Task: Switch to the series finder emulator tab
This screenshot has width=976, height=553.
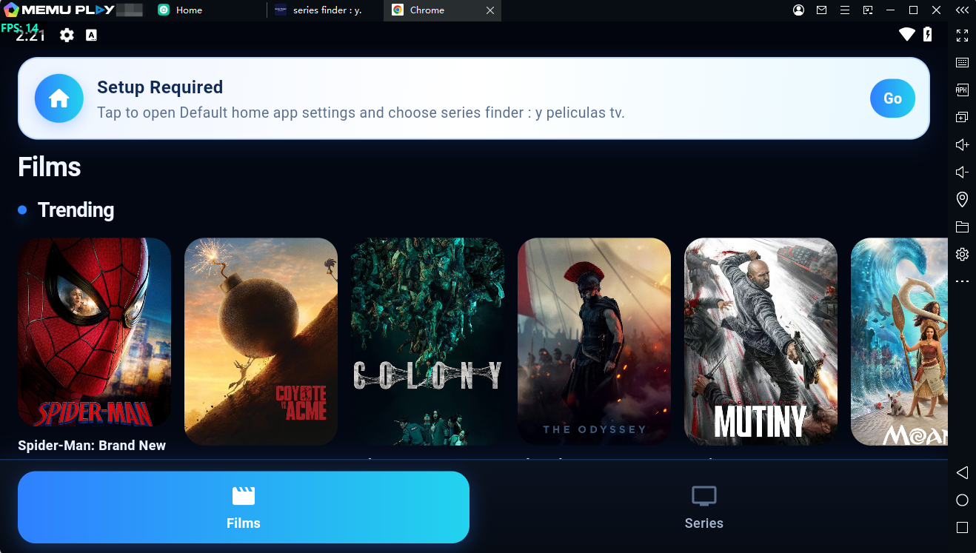Action: [x=326, y=10]
